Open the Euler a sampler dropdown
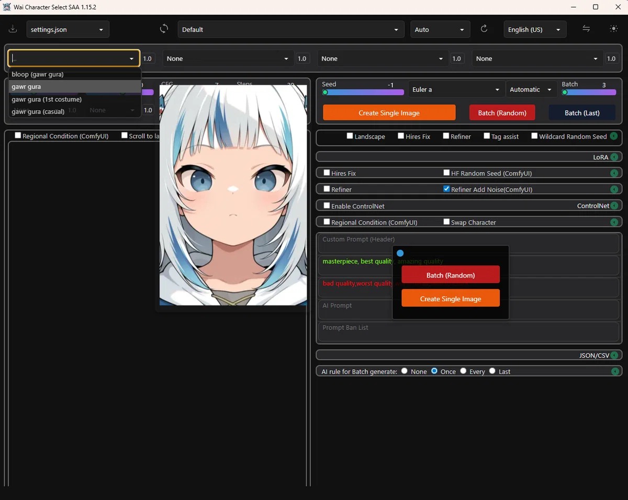 click(456, 90)
